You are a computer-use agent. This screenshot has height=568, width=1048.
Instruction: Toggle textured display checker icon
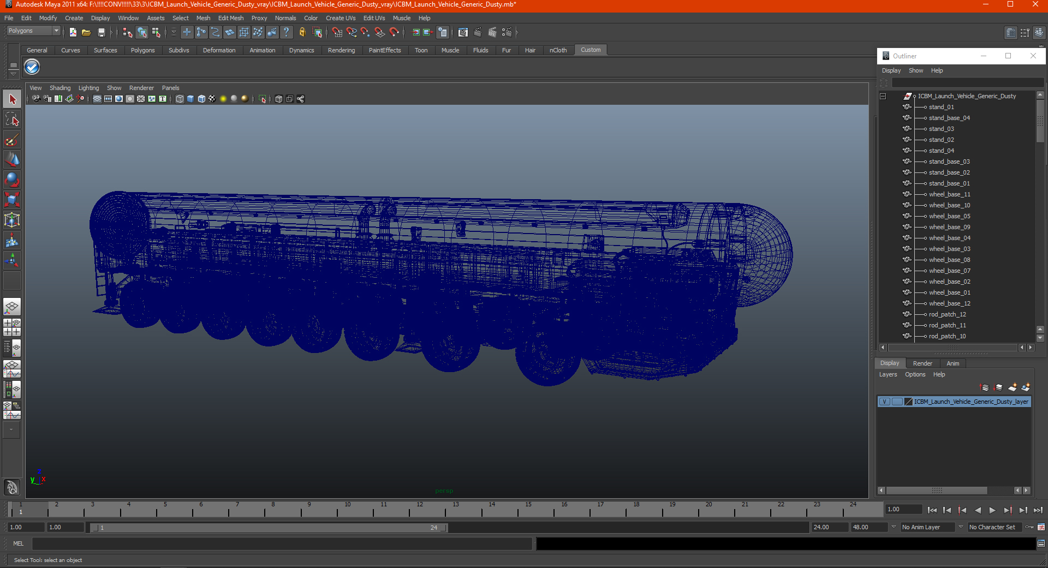[x=212, y=99]
